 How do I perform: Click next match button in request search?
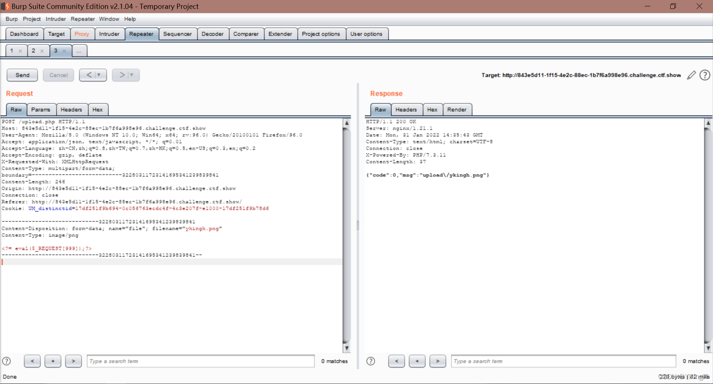(74, 361)
